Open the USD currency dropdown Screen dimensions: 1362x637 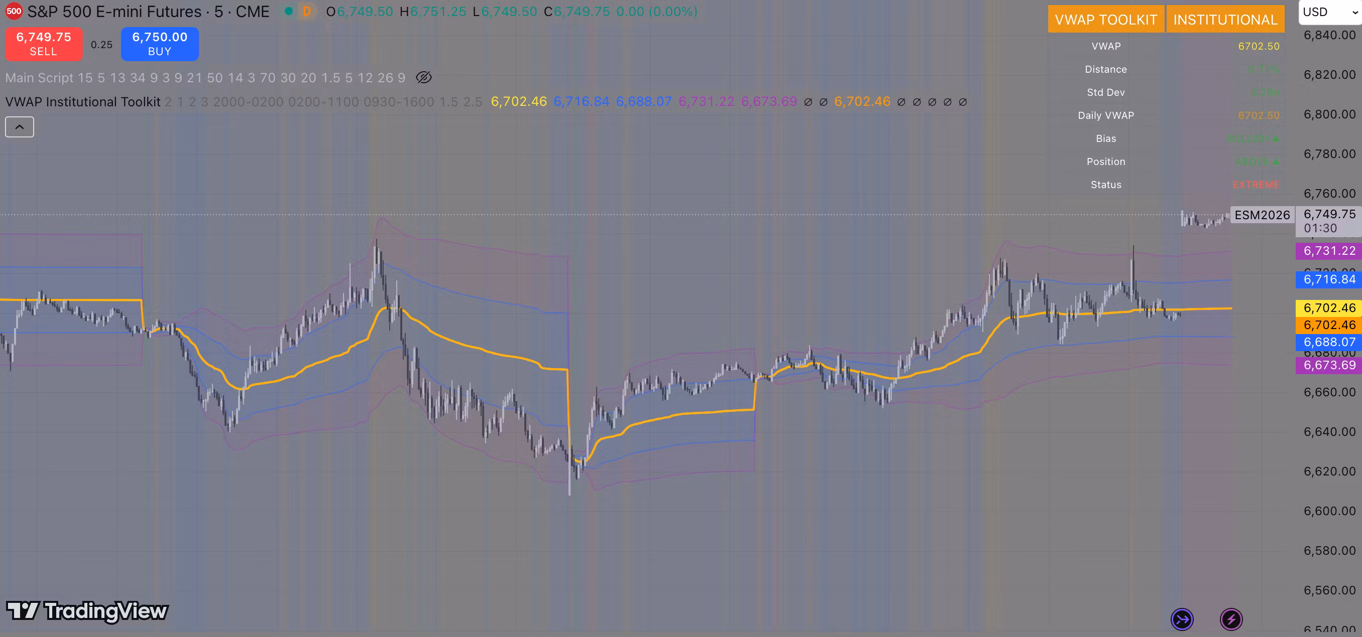tap(1330, 12)
